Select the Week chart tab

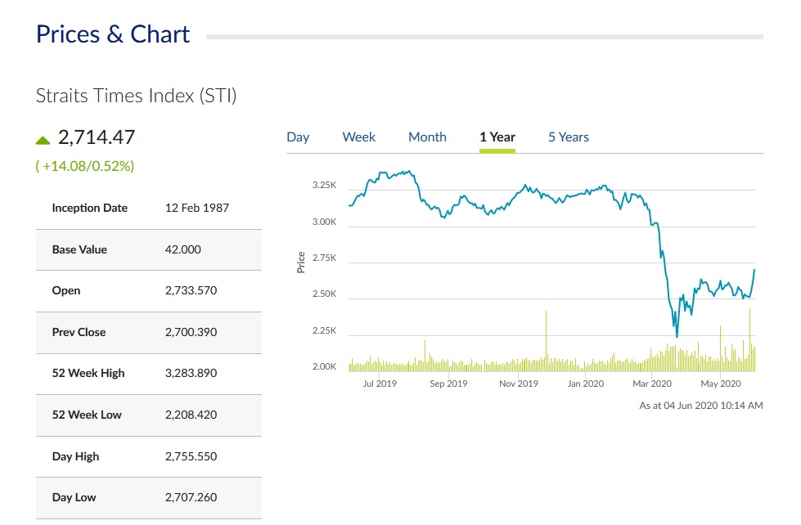pos(358,137)
